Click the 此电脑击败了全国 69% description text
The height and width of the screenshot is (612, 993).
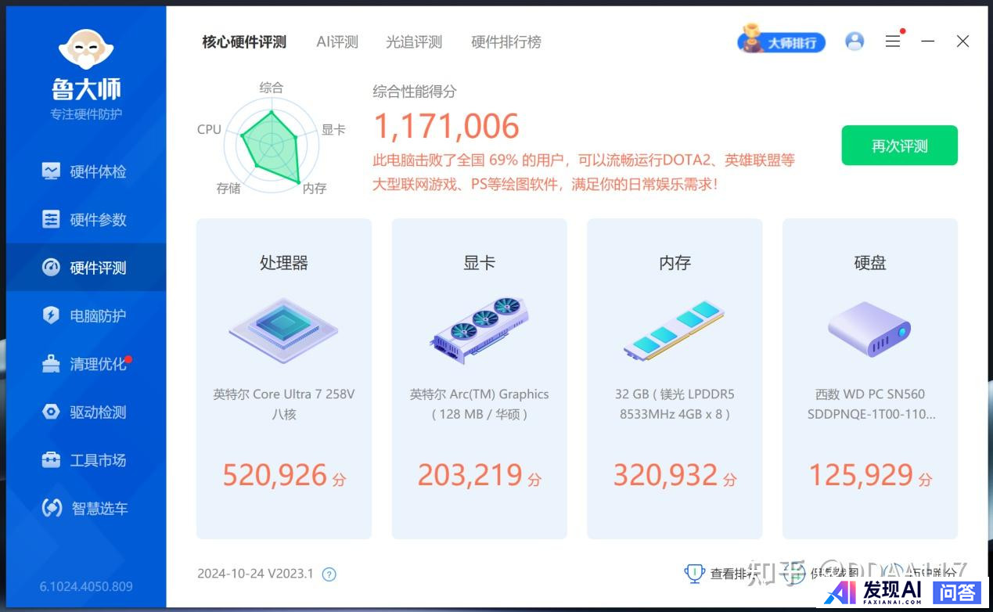[584, 172]
